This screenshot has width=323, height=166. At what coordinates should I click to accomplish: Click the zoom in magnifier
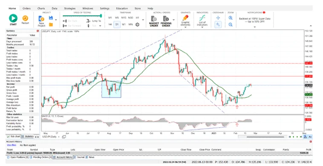click(x=231, y=18)
